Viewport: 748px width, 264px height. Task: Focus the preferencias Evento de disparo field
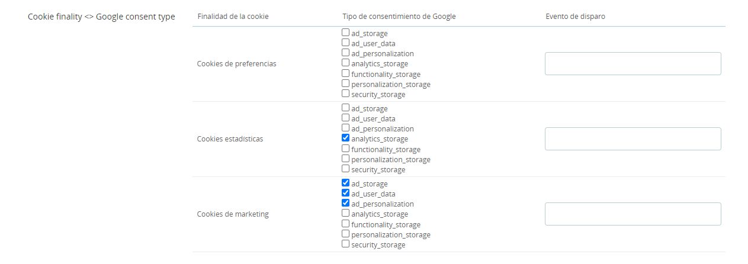point(633,64)
